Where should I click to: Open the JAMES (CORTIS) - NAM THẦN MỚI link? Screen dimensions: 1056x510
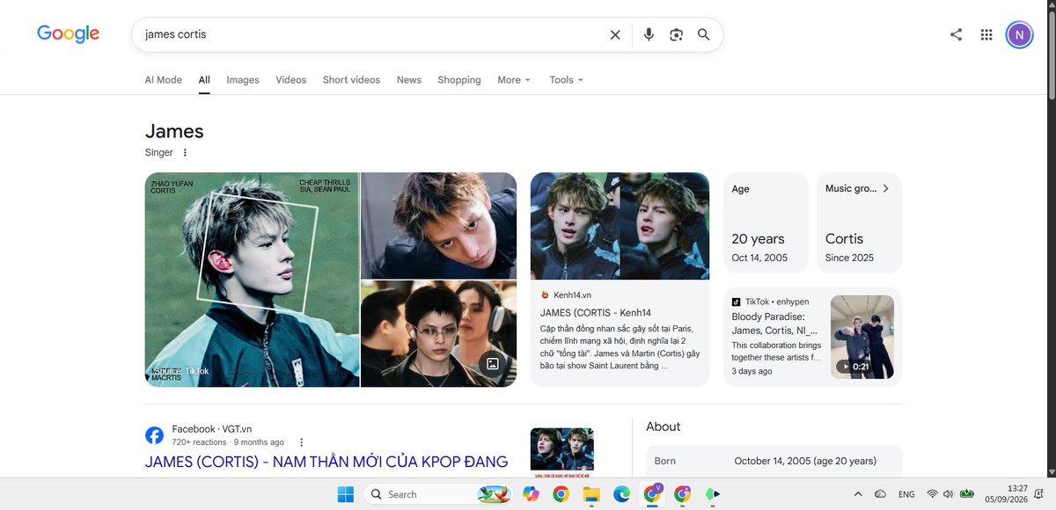tap(326, 462)
